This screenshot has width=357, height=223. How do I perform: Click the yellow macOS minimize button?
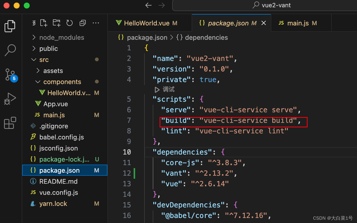17,5
